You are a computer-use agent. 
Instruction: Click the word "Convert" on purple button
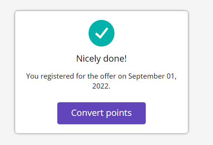87,113
